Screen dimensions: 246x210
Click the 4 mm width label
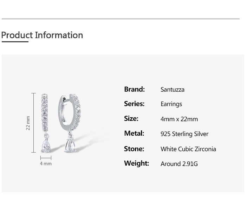[46, 163]
